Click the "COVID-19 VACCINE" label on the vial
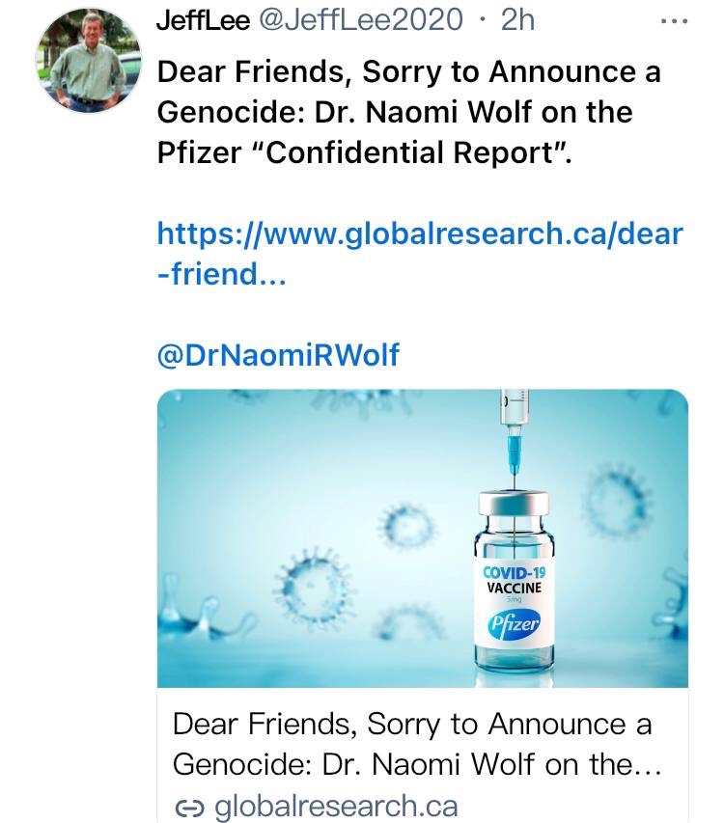The height and width of the screenshot is (823, 724). pos(513,581)
